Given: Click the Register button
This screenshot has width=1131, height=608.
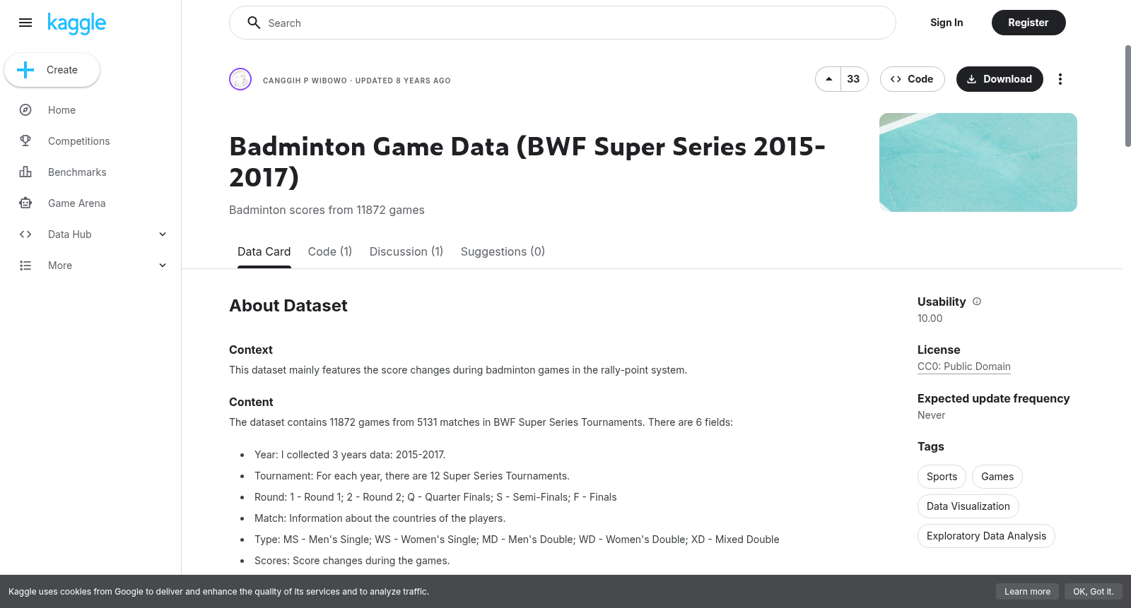Looking at the screenshot, I should click(1028, 23).
